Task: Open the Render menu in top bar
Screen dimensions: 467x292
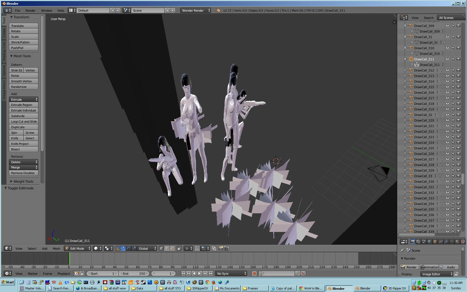Action: [x=30, y=10]
